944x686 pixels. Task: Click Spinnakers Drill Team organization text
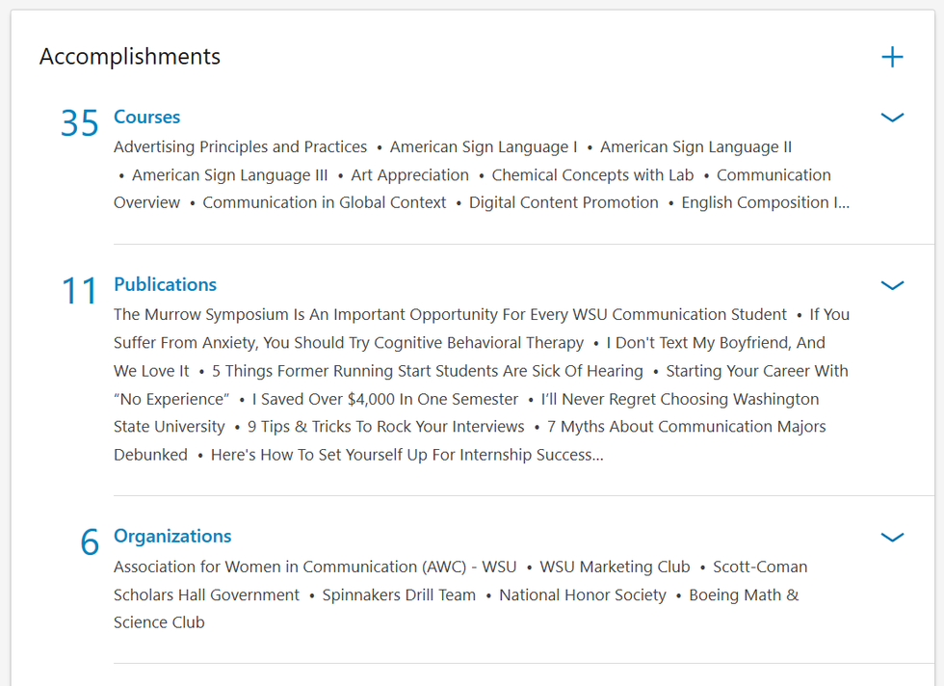(x=399, y=595)
